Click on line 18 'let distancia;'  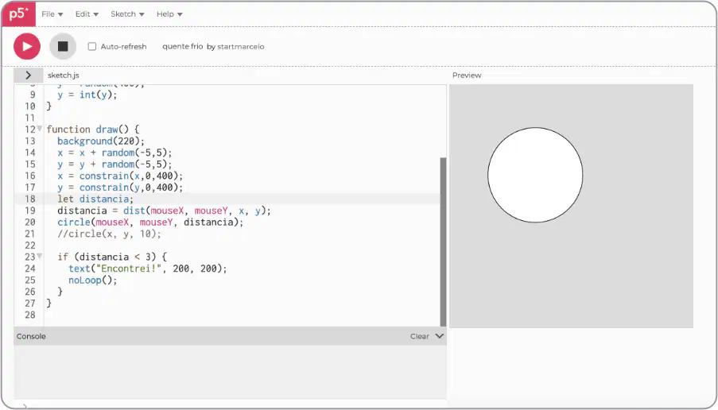click(95, 199)
